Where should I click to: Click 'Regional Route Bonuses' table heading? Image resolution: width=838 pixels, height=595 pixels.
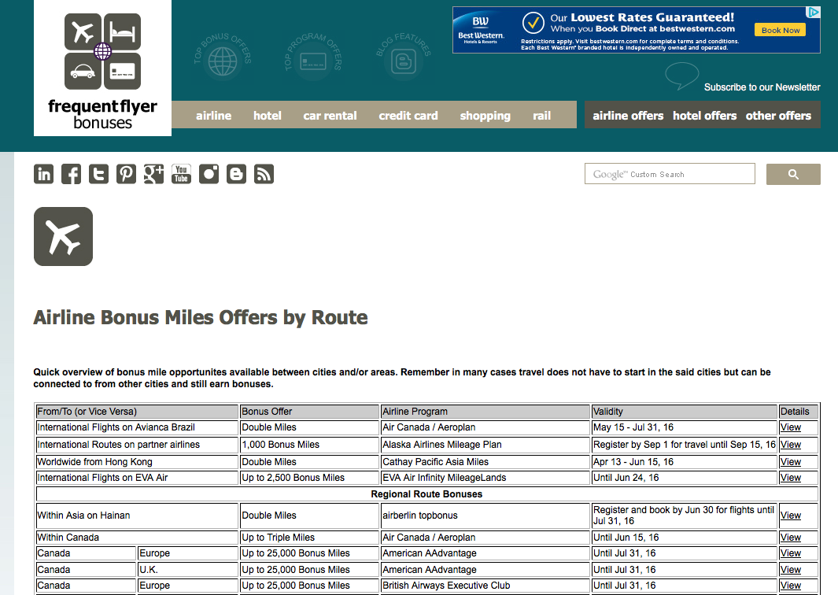coord(426,494)
